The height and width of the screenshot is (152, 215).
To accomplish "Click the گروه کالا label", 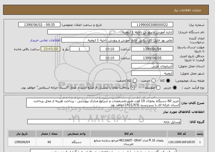I will [x=197, y=122].
